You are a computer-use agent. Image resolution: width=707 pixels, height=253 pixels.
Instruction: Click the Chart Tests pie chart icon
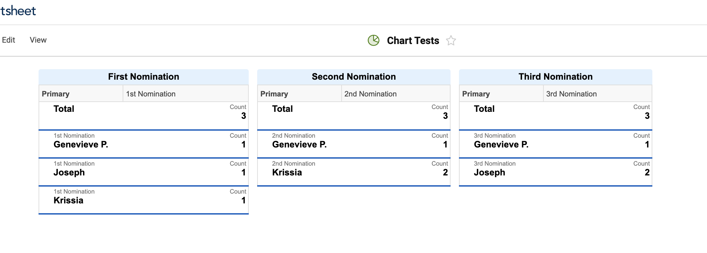[373, 41]
